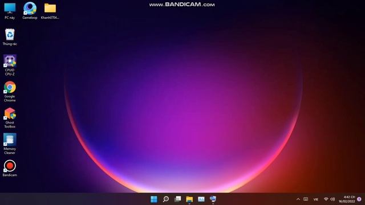The width and height of the screenshot is (365, 205).
Task: Open Thùng rác recycle bin
Action: click(10, 37)
